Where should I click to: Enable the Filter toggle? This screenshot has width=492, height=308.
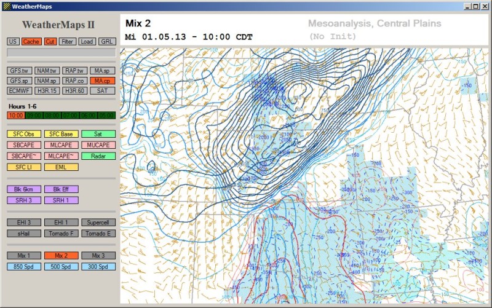pos(68,41)
